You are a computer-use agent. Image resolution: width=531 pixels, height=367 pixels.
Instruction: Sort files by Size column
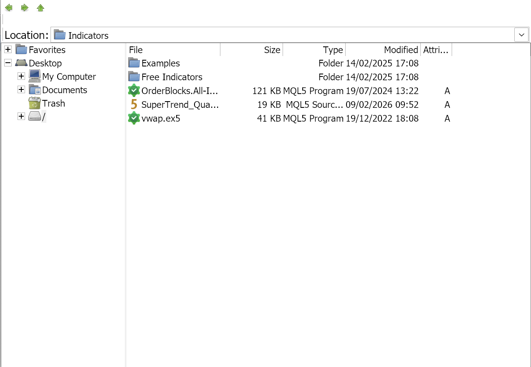[251, 50]
